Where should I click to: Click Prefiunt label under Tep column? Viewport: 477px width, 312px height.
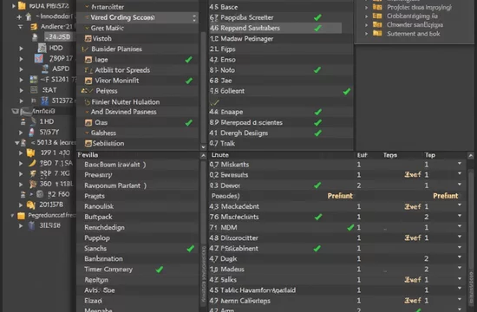pos(446,196)
